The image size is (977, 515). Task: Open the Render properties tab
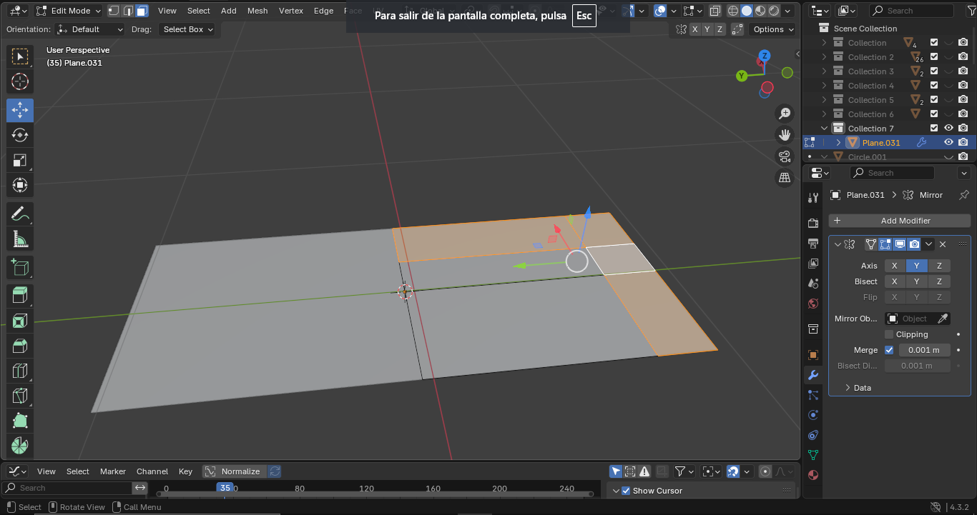(812, 224)
